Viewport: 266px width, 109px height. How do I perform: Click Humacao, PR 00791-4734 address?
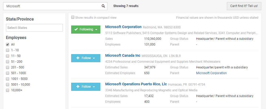[187, 85]
